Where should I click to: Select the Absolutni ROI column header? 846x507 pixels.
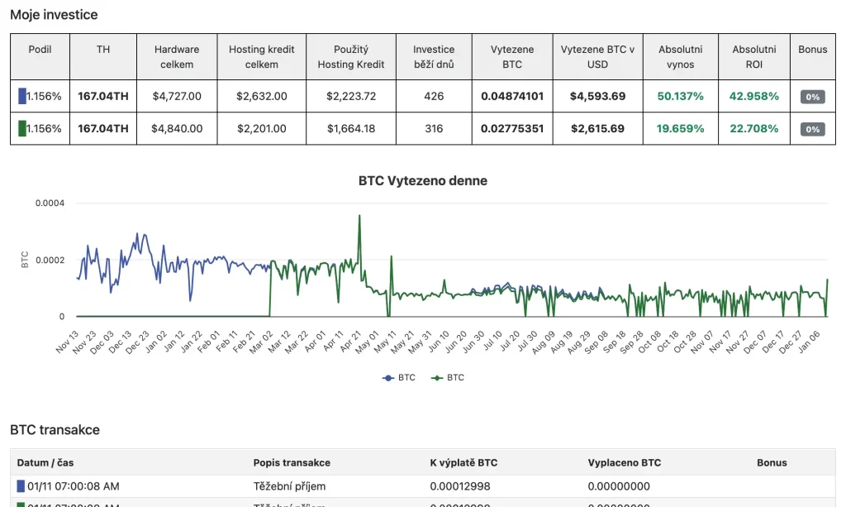754,57
